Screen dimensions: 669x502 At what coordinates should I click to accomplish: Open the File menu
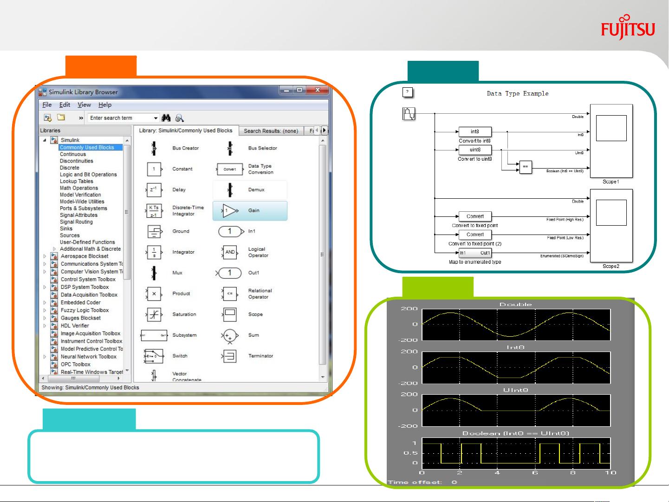pyautogui.click(x=47, y=105)
